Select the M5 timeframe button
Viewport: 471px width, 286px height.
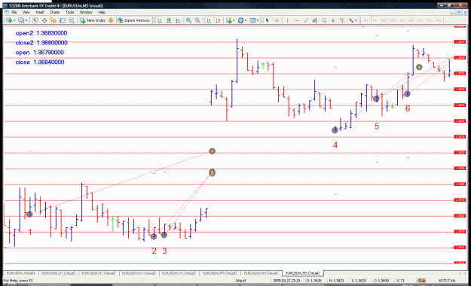pyautogui.click(x=375, y=20)
